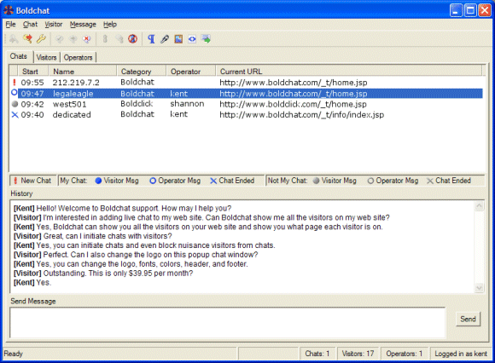Select the dedicated chat name

pos(72,115)
